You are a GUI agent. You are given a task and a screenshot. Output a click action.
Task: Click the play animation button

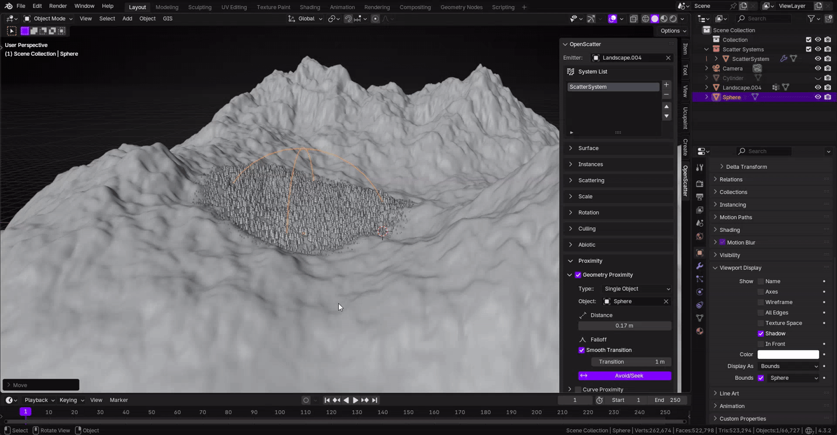(x=355, y=400)
